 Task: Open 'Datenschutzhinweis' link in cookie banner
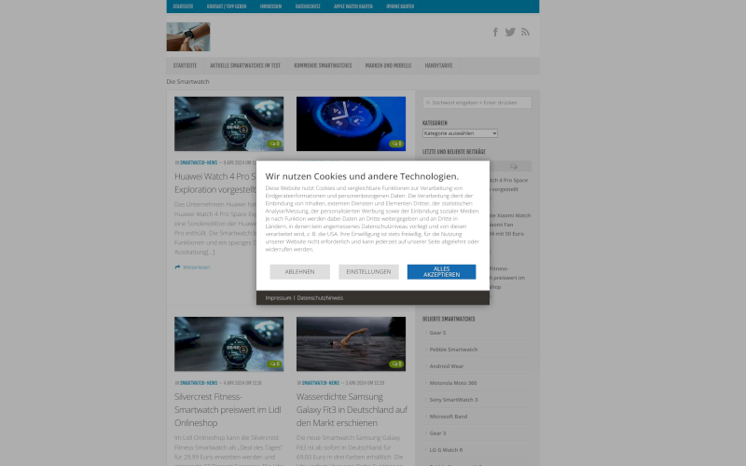click(320, 298)
